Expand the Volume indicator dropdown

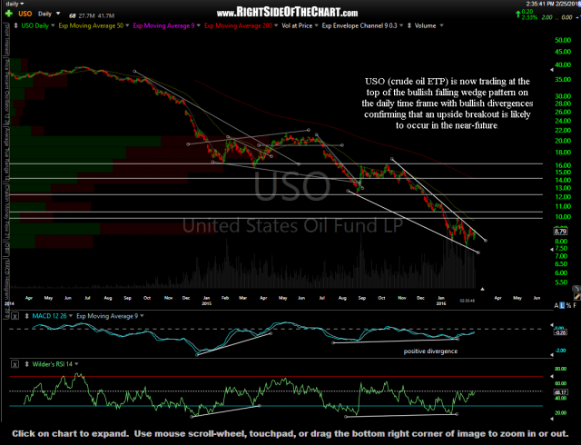[x=441, y=26]
